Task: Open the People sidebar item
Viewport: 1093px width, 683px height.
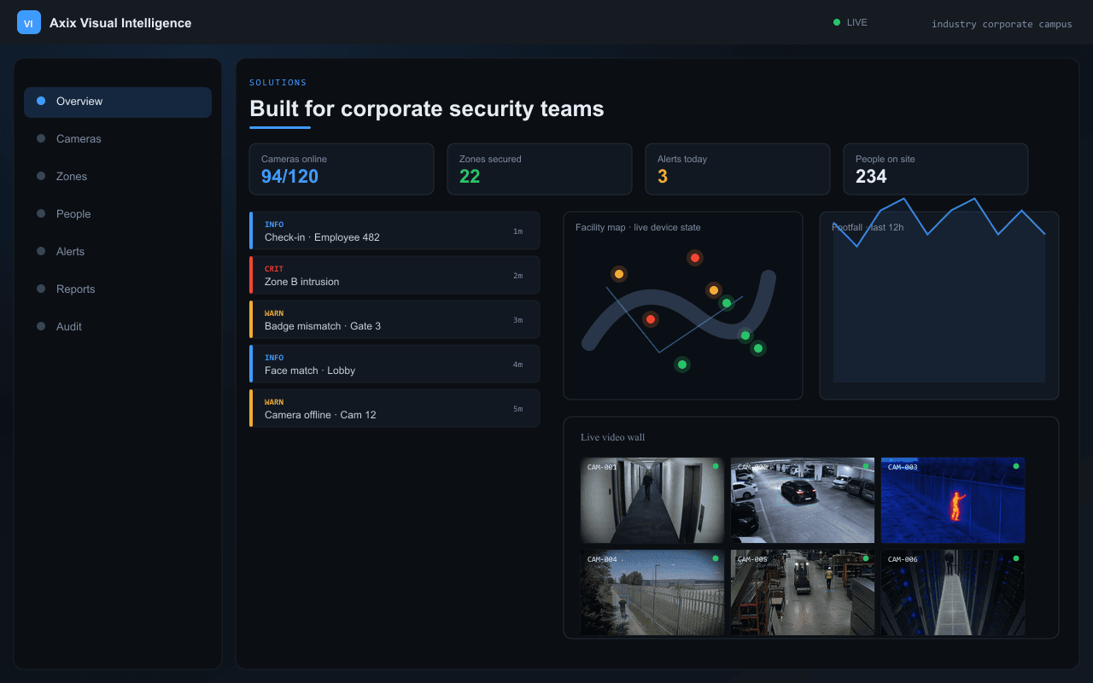Action: (x=118, y=214)
